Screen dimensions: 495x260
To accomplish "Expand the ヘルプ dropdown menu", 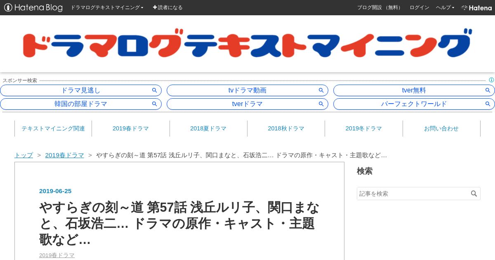I will pos(445,7).
